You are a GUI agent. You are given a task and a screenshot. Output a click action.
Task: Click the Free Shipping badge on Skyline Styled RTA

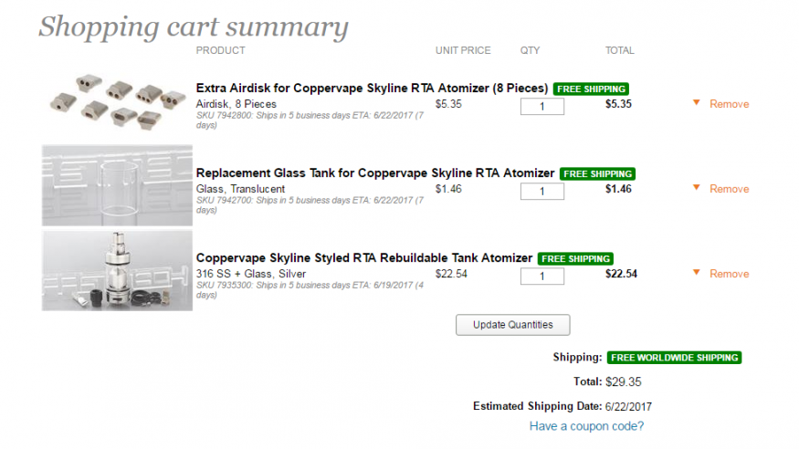click(x=575, y=258)
